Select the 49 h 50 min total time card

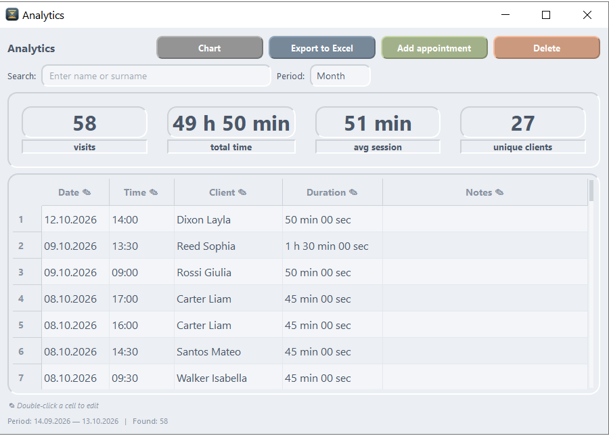(231, 130)
